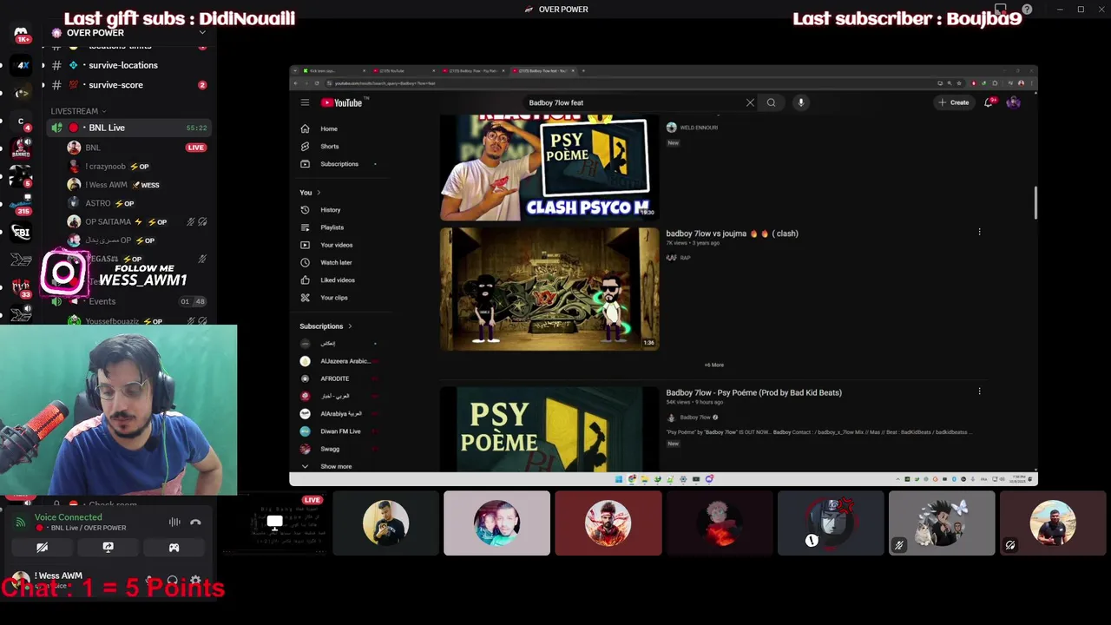Toggle noise suppression in voice panel
This screenshot has width=1111, height=625.
(x=174, y=522)
